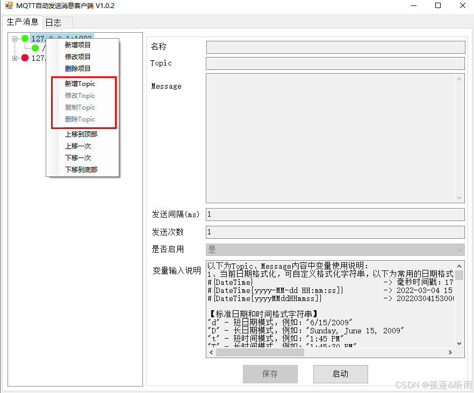
Task: Close the MQTT client window
Action: 463,5
